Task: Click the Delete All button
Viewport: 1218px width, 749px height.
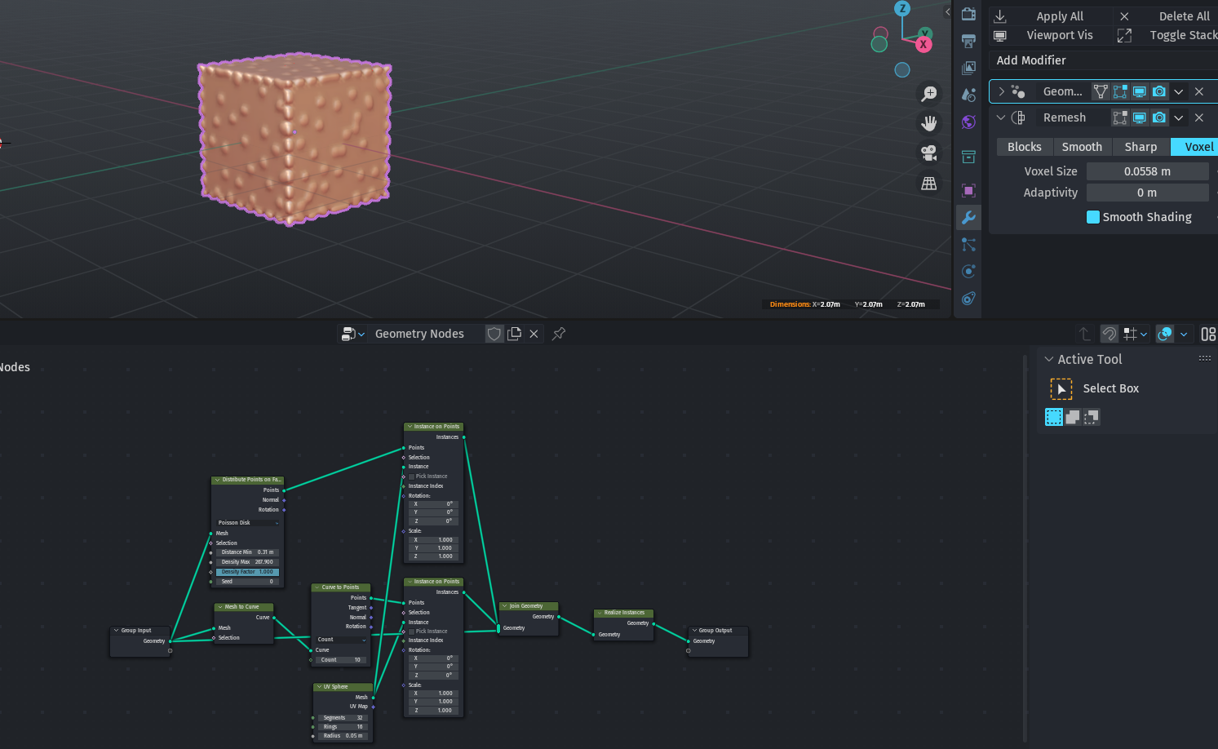Action: click(x=1166, y=16)
